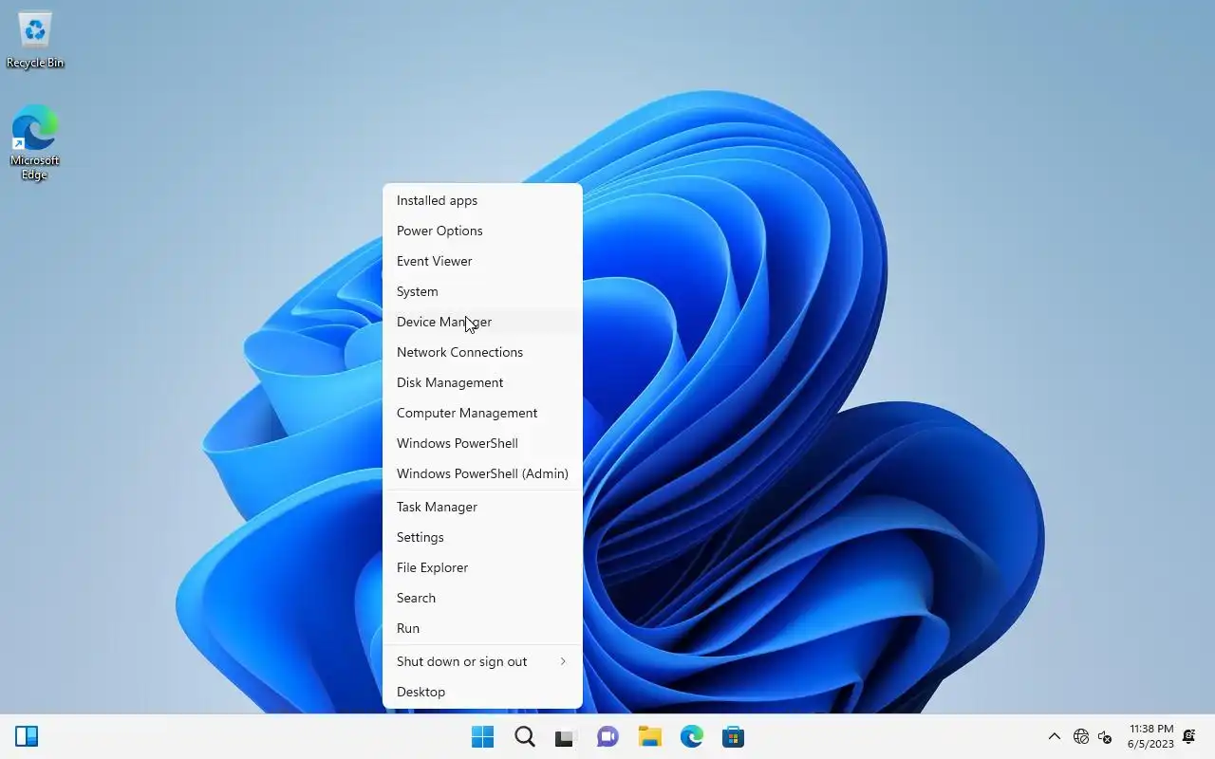Open Task View on the taskbar
1215x759 pixels.
(566, 736)
